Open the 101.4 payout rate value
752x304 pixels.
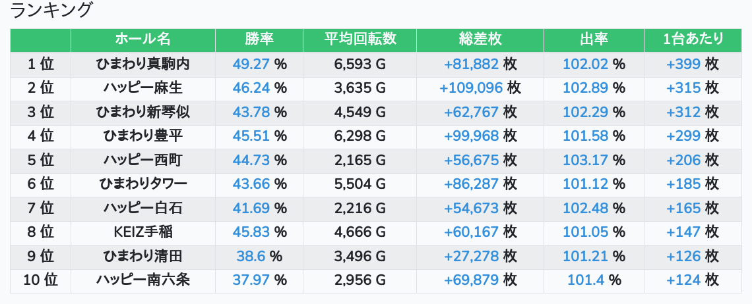click(586, 280)
